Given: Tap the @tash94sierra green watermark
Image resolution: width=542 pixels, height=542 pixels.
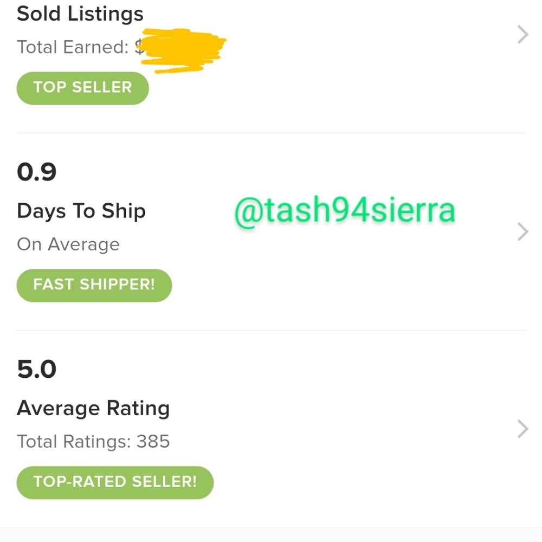Looking at the screenshot, I should pos(345,211).
